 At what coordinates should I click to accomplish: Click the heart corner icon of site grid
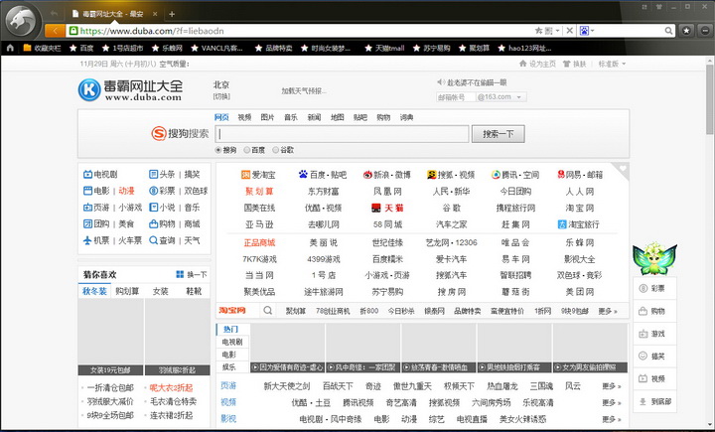click(622, 169)
